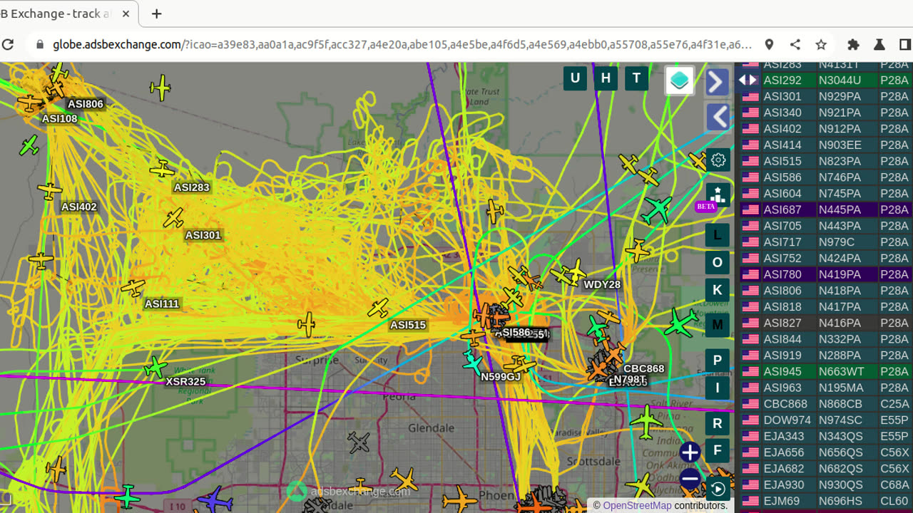Open the history replay icon
The width and height of the screenshot is (913, 513).
coord(718,489)
